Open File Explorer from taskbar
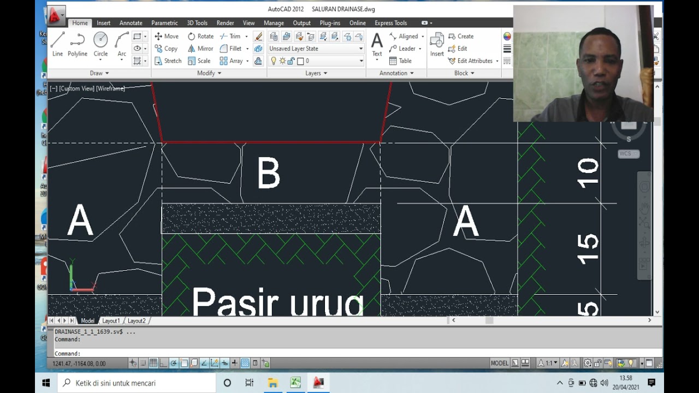The height and width of the screenshot is (393, 699). point(273,383)
